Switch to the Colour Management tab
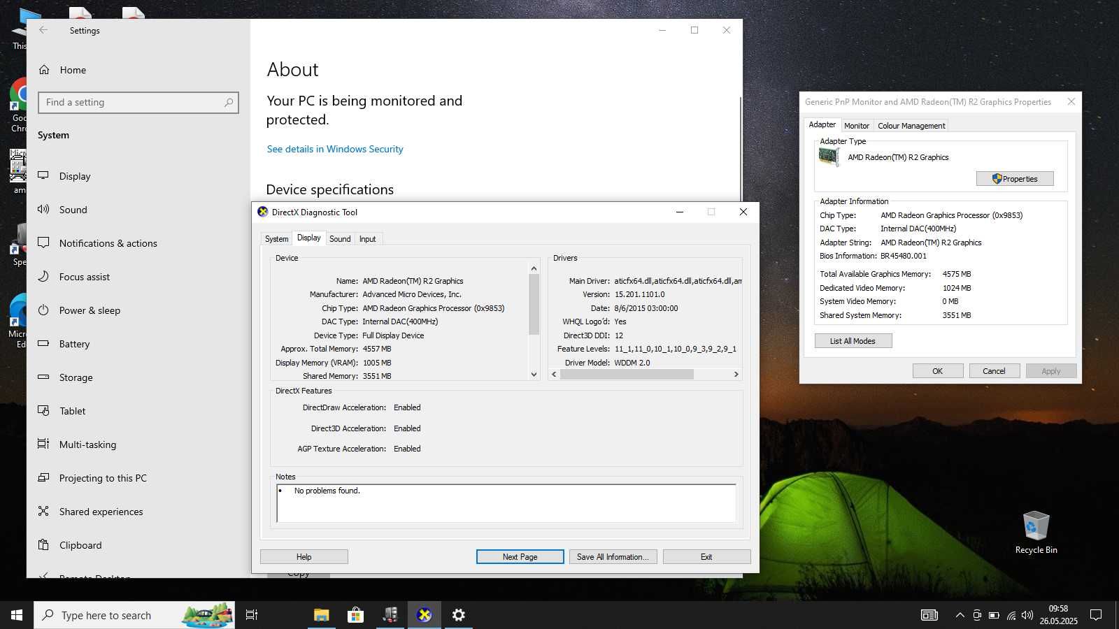 click(911, 126)
